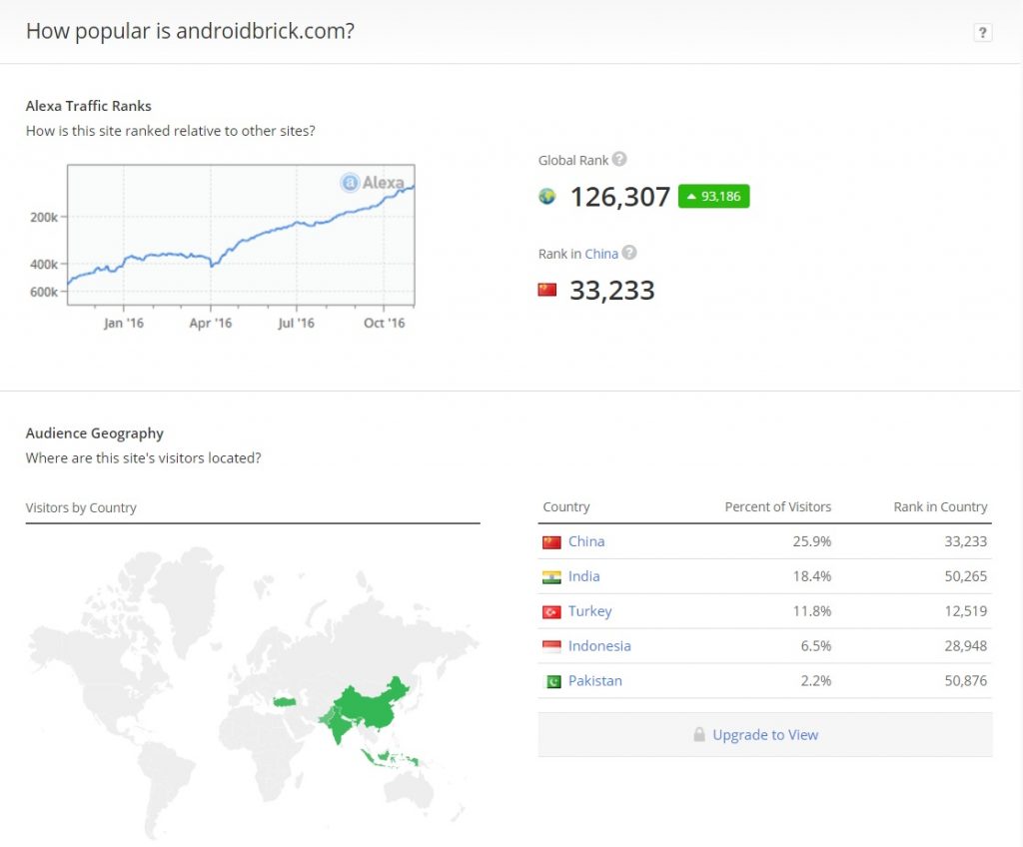Click the green 93,186 rank change badge

[x=713, y=197]
